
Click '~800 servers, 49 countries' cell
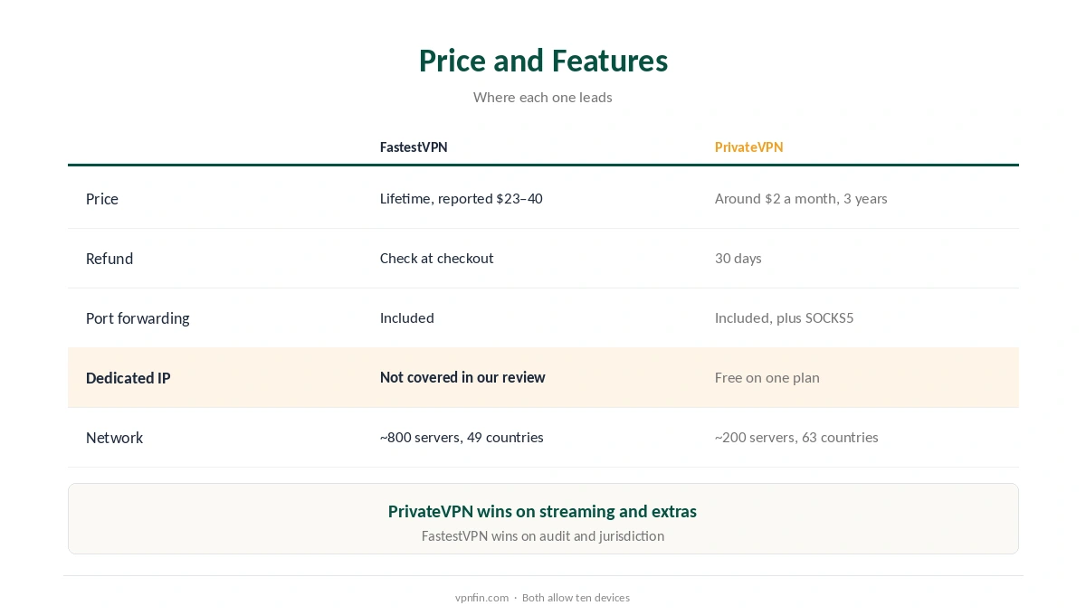point(462,438)
